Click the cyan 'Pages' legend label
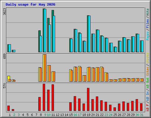Screen dimensions: 151x118 pos(148,36)
